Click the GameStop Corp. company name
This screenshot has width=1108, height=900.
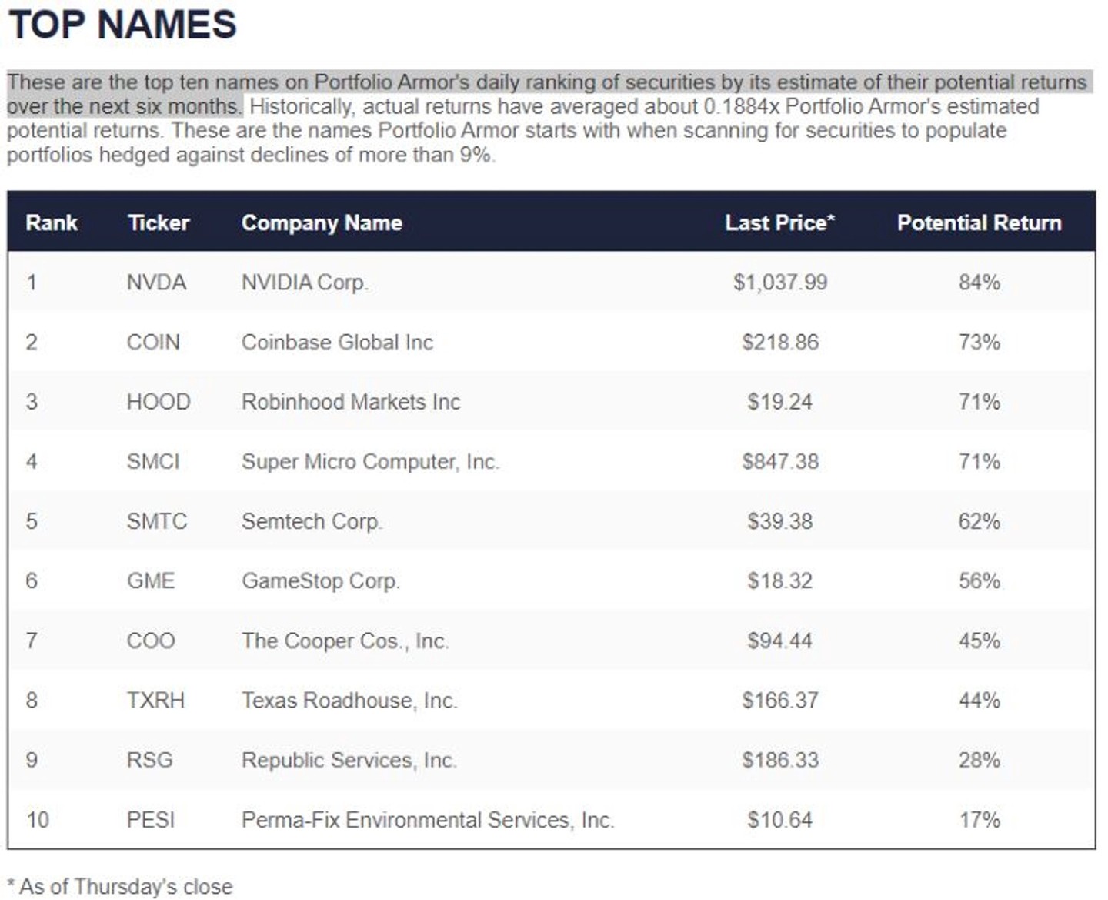click(321, 581)
